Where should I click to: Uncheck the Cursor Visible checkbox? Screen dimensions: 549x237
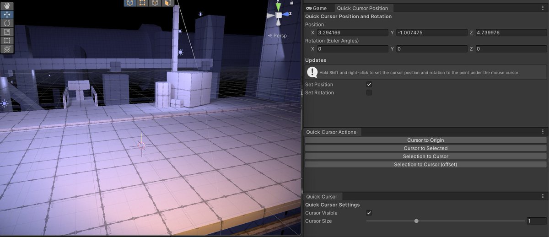[x=369, y=213]
